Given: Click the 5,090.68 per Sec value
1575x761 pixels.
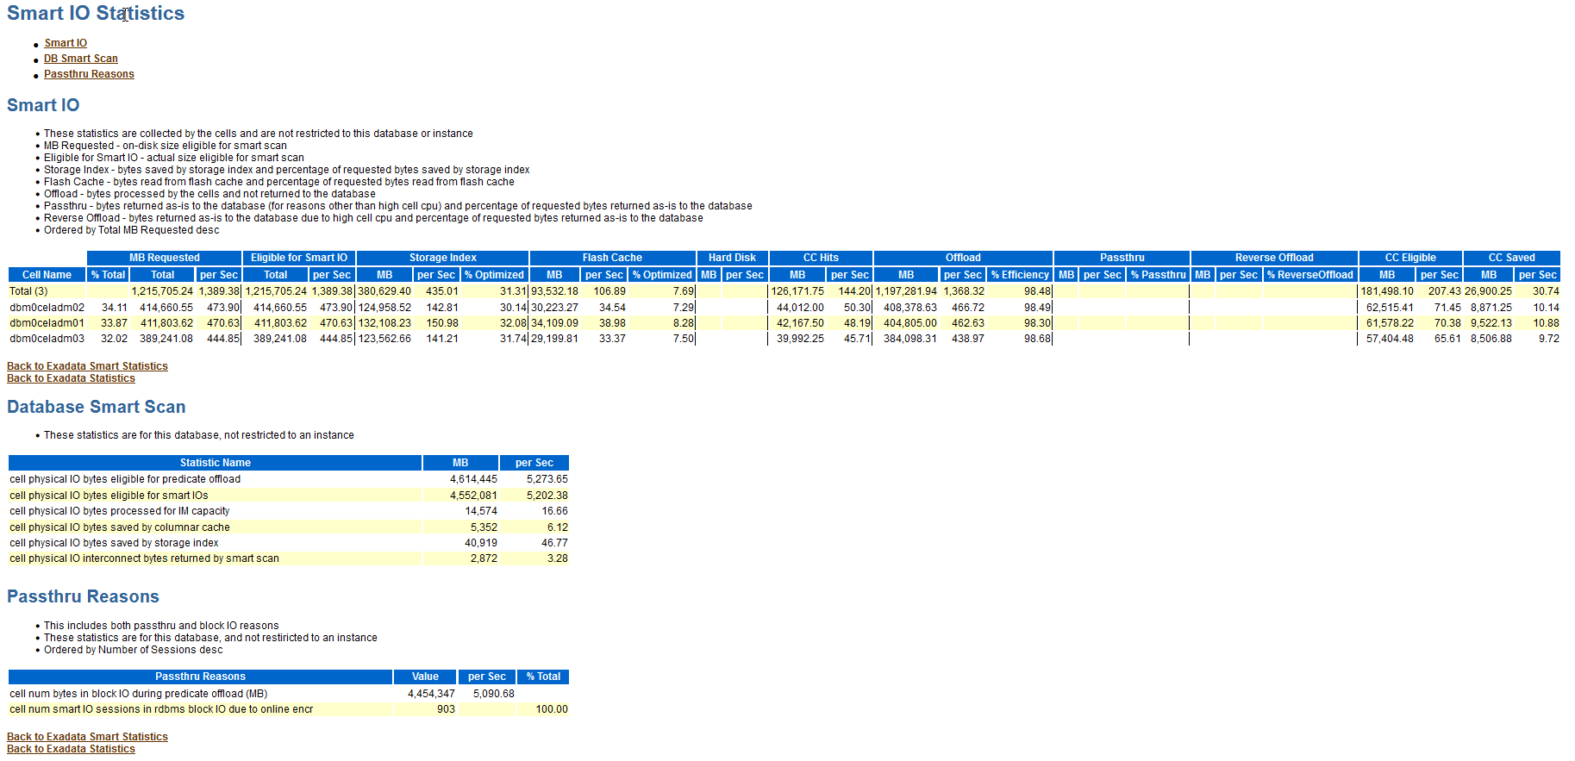Looking at the screenshot, I should [493, 694].
